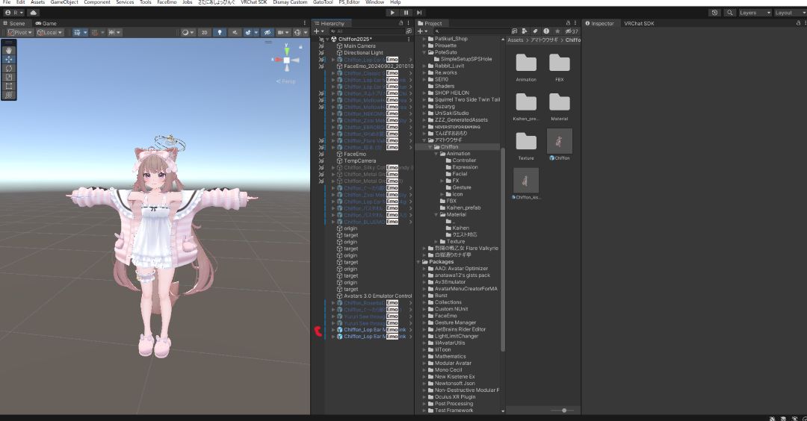The image size is (807, 421).
Task: Open prefab arrow for Chiffon_BLUEMO row
Action: tap(410, 222)
